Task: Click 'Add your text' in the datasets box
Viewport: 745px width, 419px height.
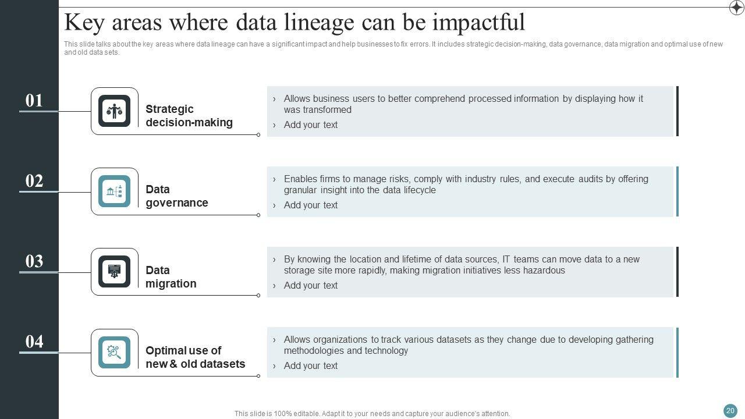Action: tap(310, 366)
